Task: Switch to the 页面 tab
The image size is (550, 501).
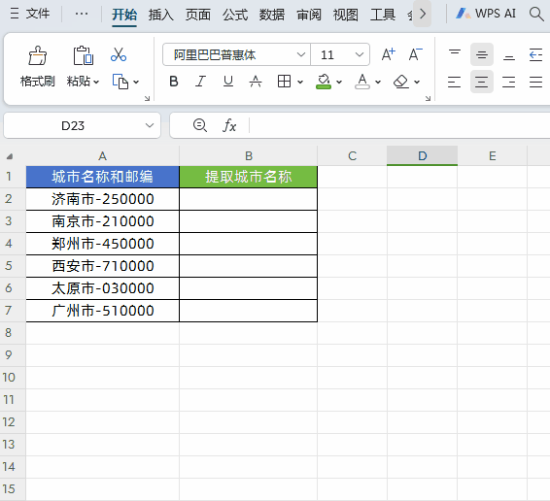Action: point(198,15)
